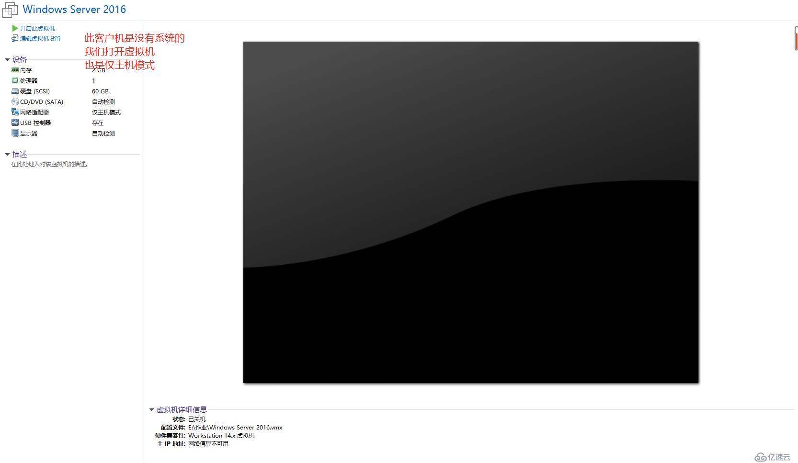Click the 网络信息不可用 IP address value
Screen dimensions: 798x463
pyautogui.click(x=208, y=443)
